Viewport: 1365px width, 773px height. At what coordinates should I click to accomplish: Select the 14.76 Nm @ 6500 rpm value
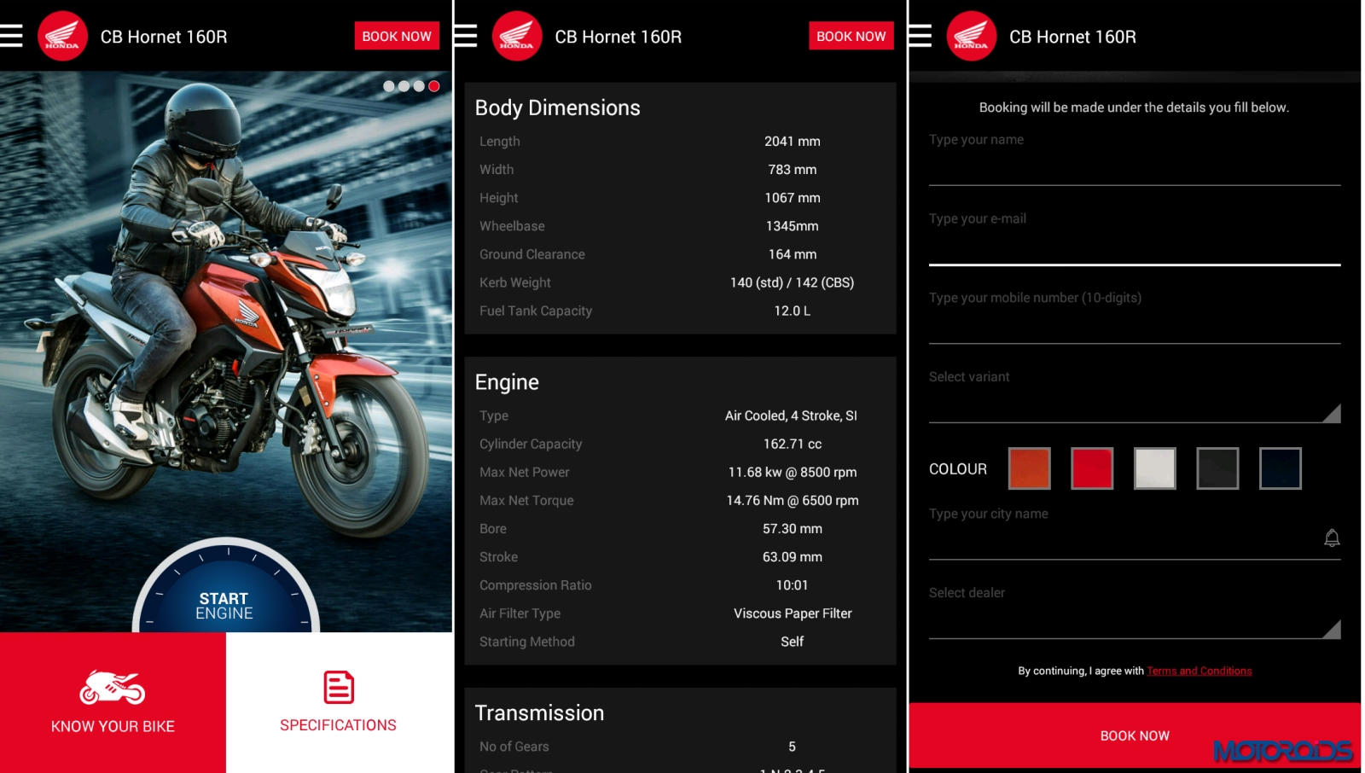coord(792,500)
